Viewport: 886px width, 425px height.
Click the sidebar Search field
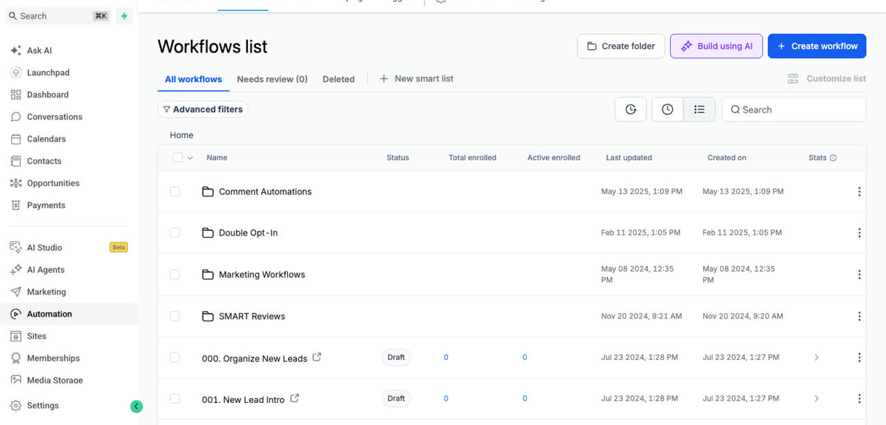[58, 16]
